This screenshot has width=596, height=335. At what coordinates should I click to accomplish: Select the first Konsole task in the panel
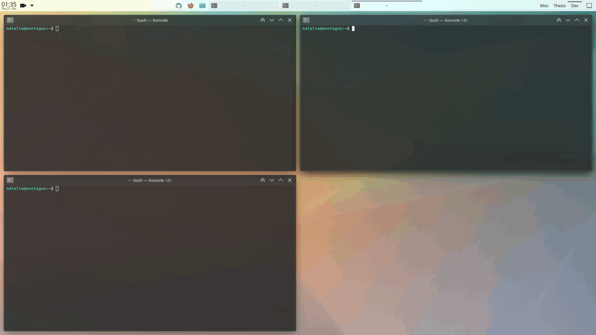pos(244,6)
